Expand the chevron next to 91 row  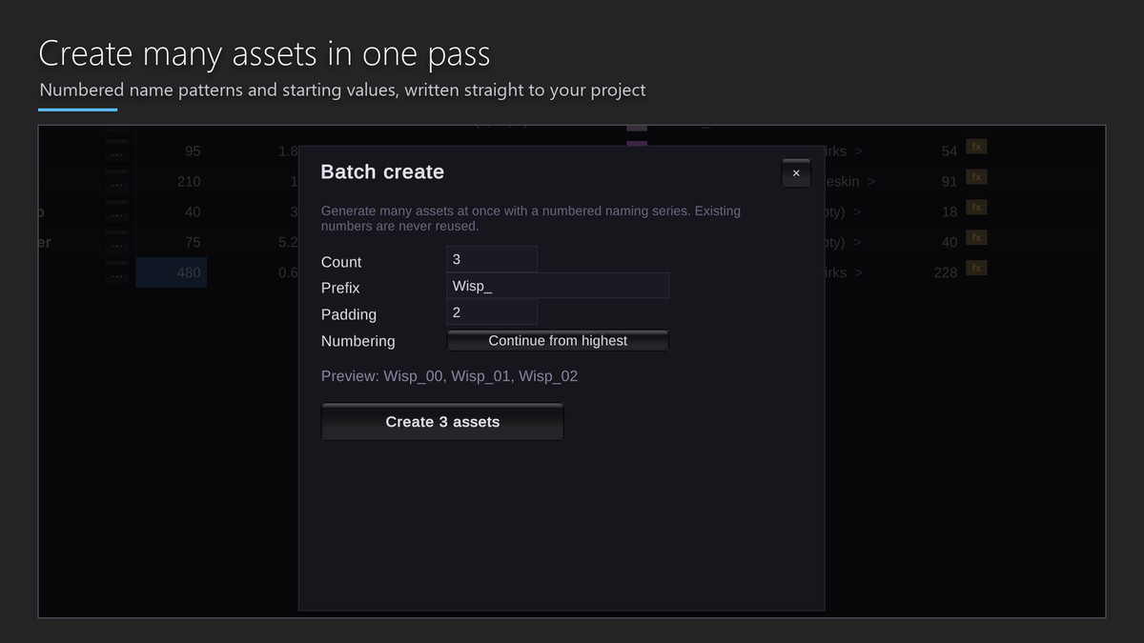point(871,182)
